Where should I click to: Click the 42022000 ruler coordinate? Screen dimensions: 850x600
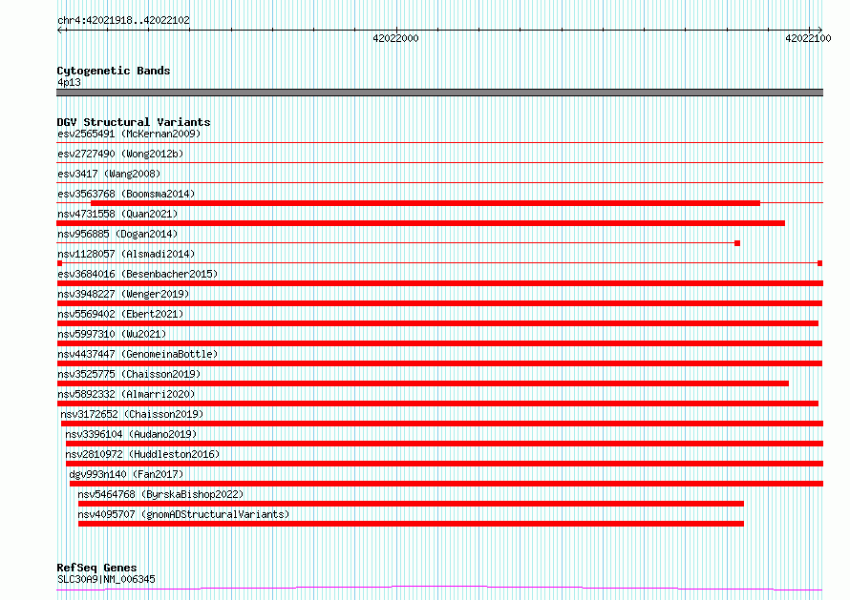point(395,38)
